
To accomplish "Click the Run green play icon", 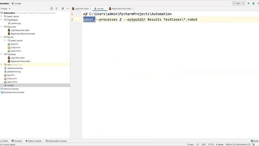I will 248,3.
